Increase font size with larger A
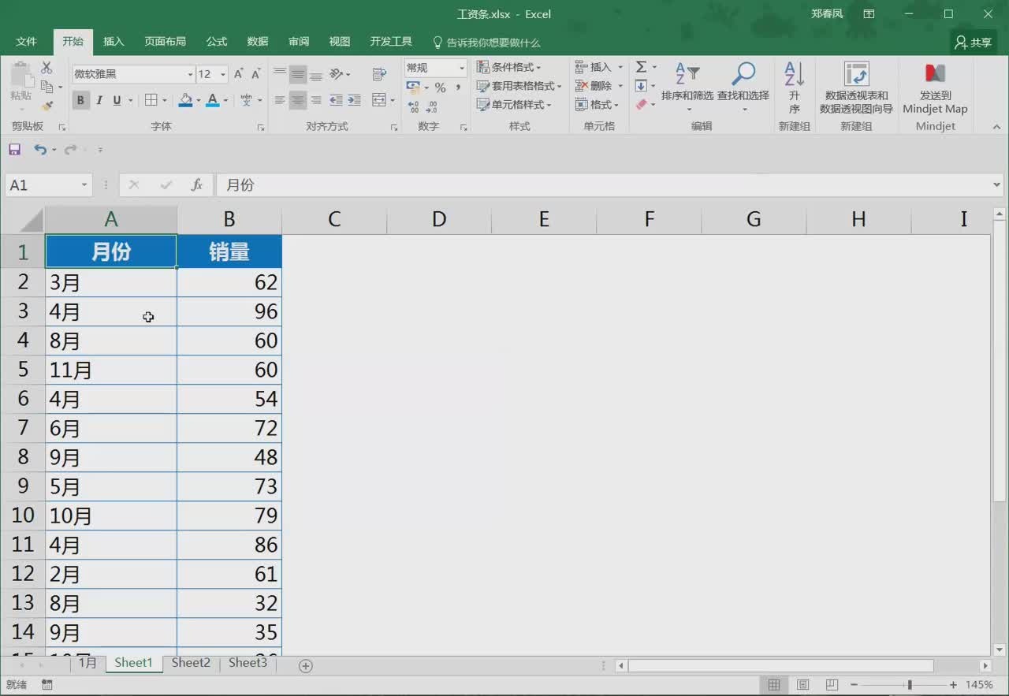This screenshot has height=696, width=1009. 239,74
